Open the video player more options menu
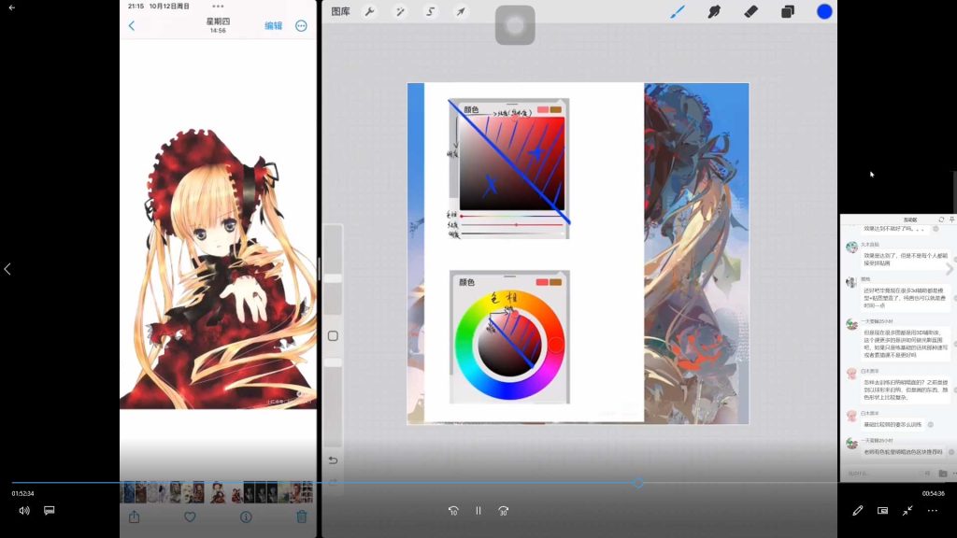 (x=932, y=511)
